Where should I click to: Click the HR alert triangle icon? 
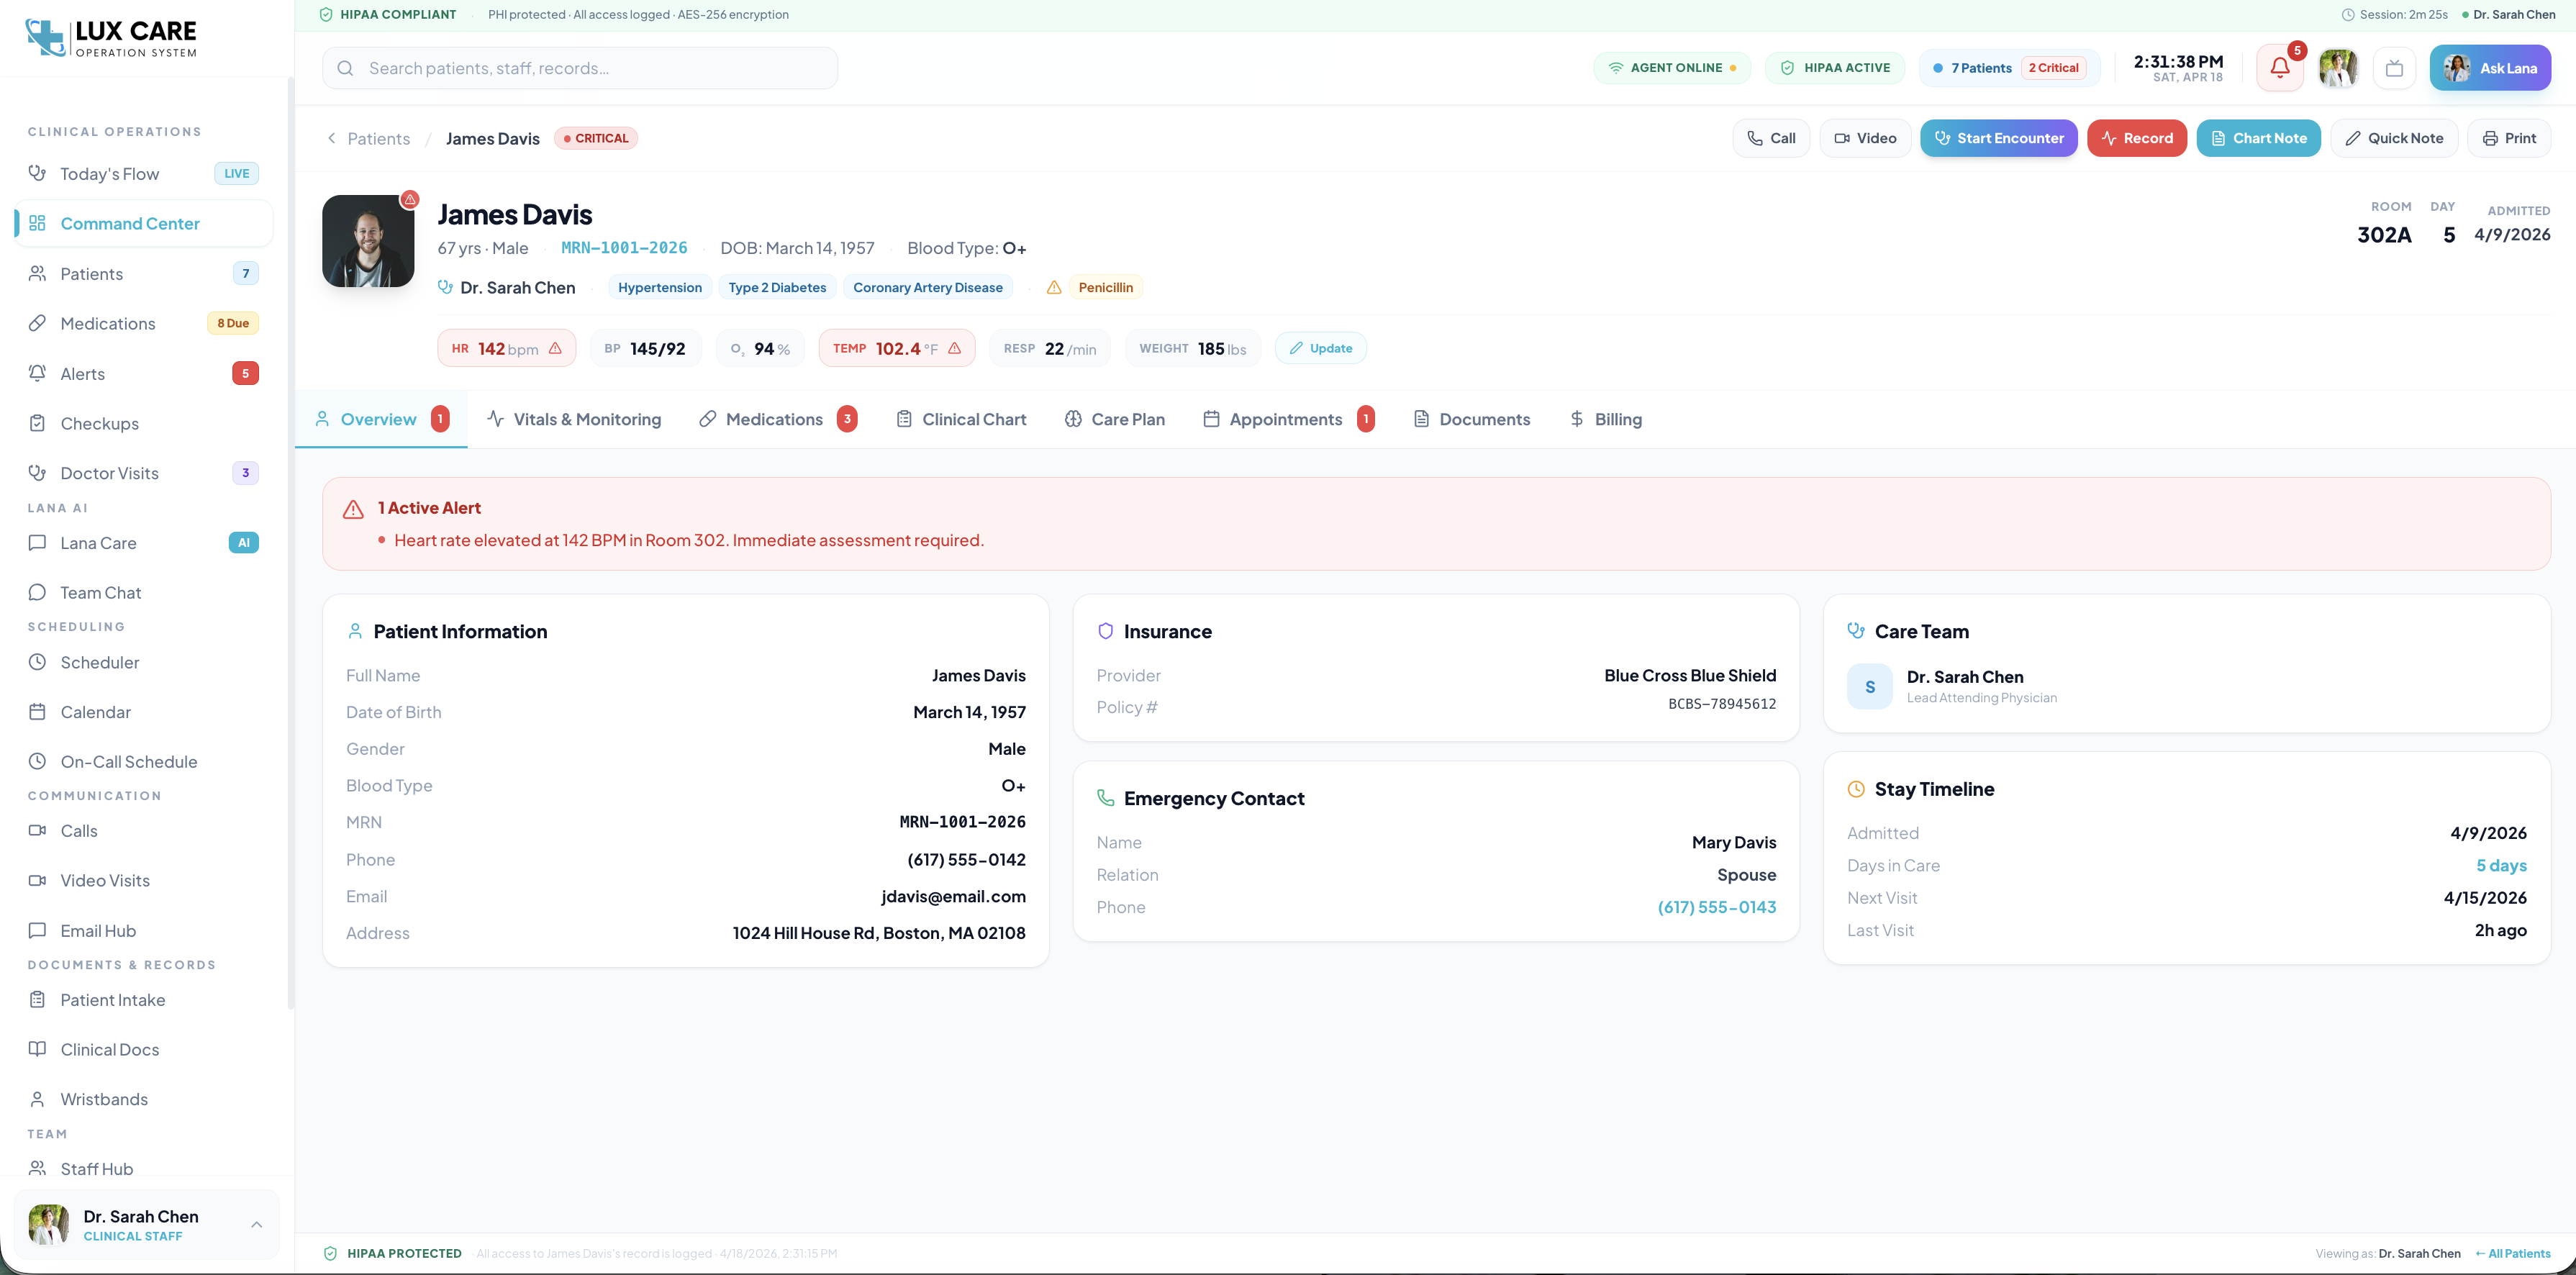click(x=555, y=348)
